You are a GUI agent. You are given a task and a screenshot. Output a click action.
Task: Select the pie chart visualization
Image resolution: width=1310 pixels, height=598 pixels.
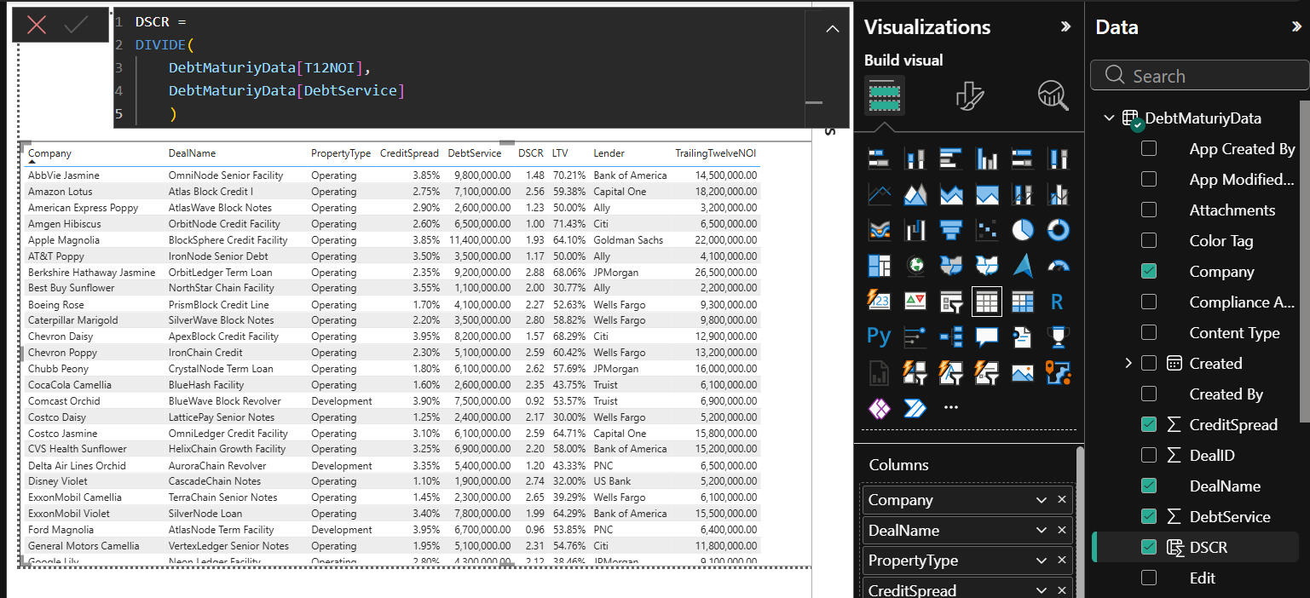(x=1023, y=230)
